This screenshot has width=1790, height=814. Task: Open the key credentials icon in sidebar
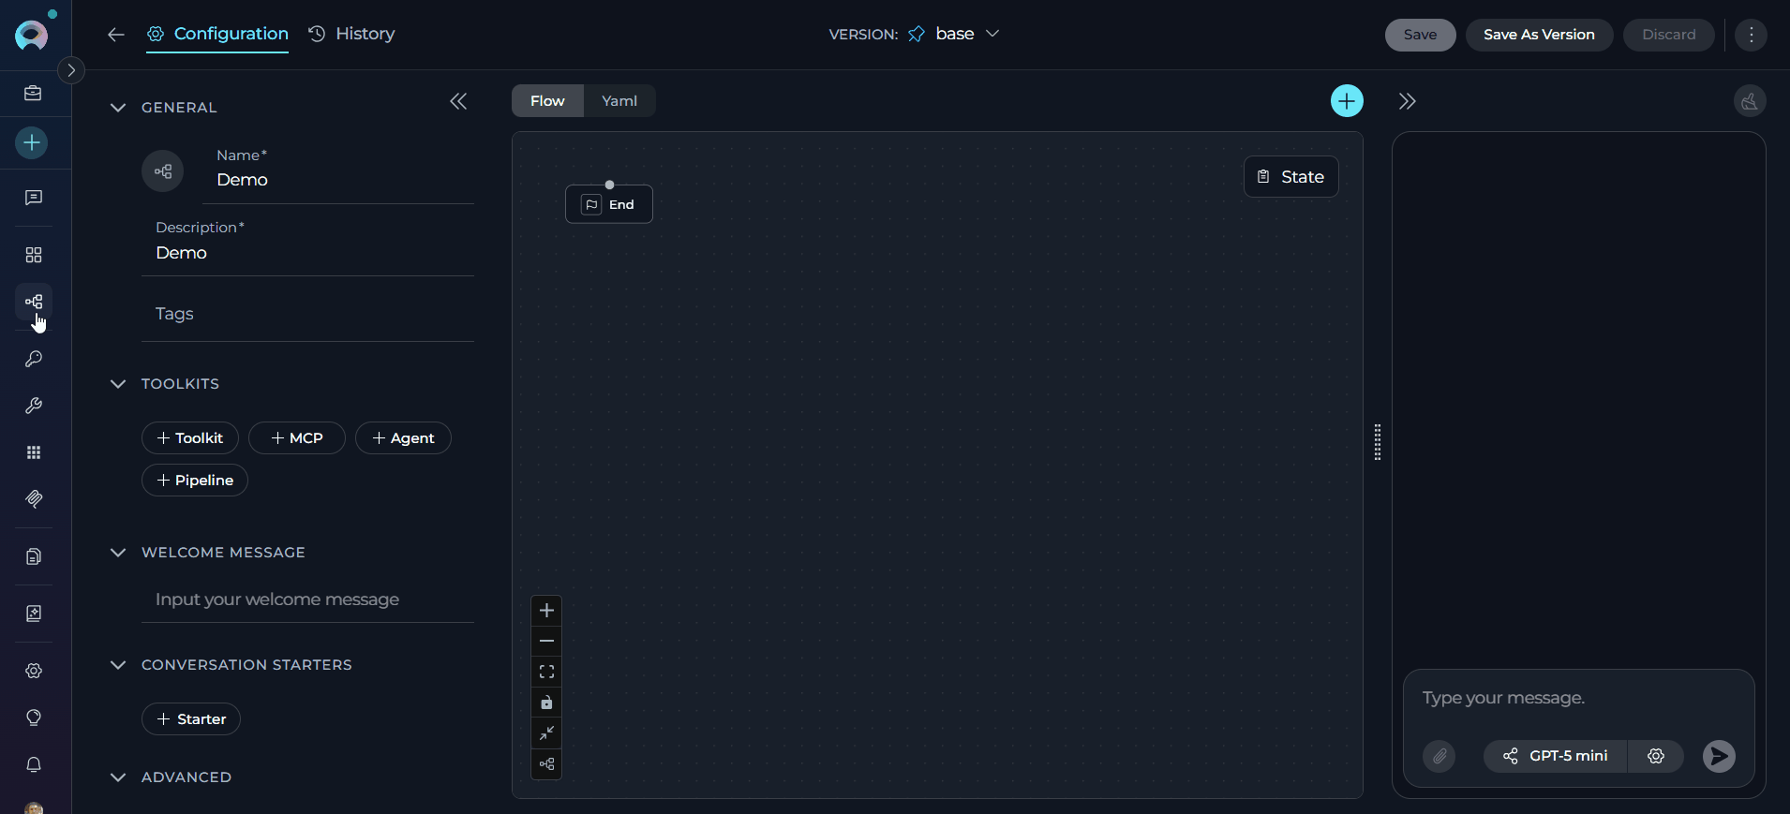34,359
